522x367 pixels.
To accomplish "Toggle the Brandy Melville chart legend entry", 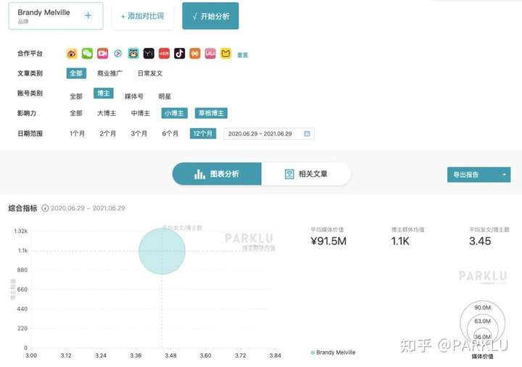I will tap(333, 352).
